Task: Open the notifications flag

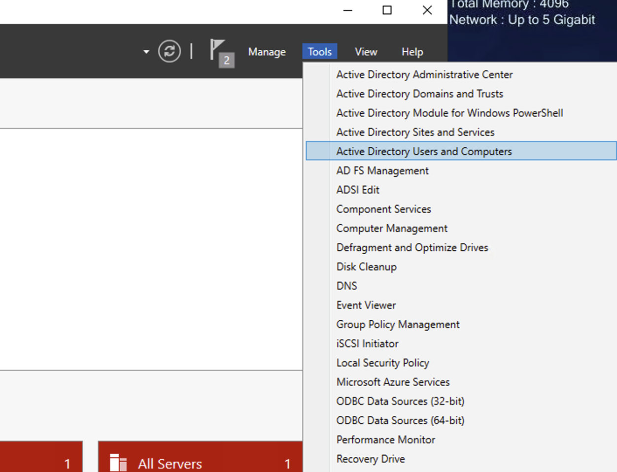Action: [222, 53]
